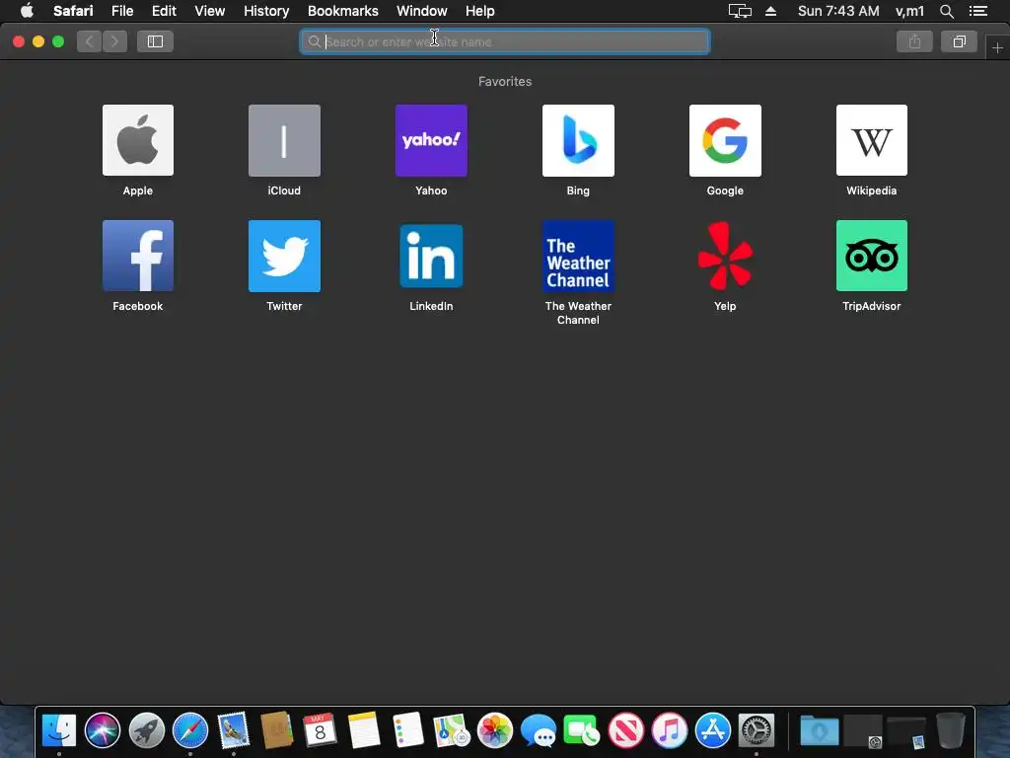Show the Safari sidebar
The height and width of the screenshot is (758, 1010).
(155, 41)
